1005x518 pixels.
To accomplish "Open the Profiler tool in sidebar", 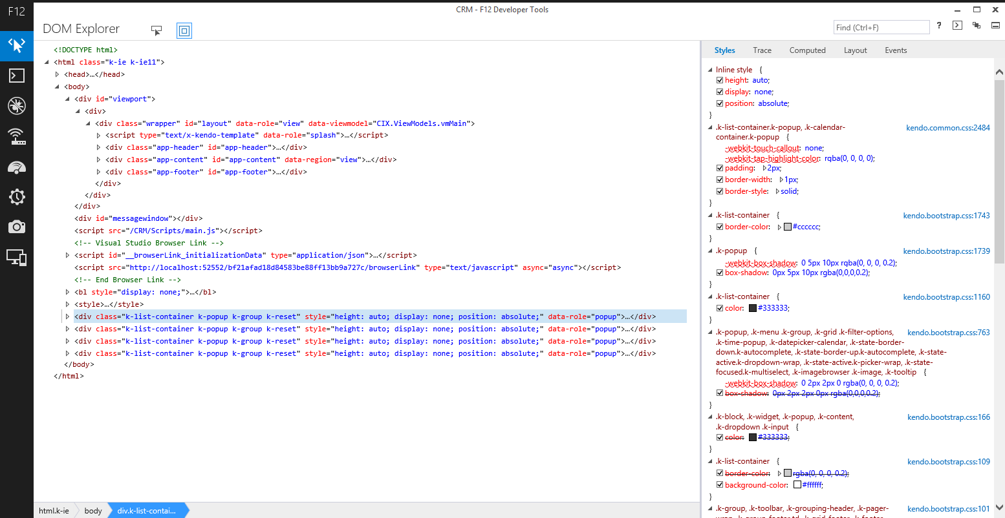I will coord(17,197).
